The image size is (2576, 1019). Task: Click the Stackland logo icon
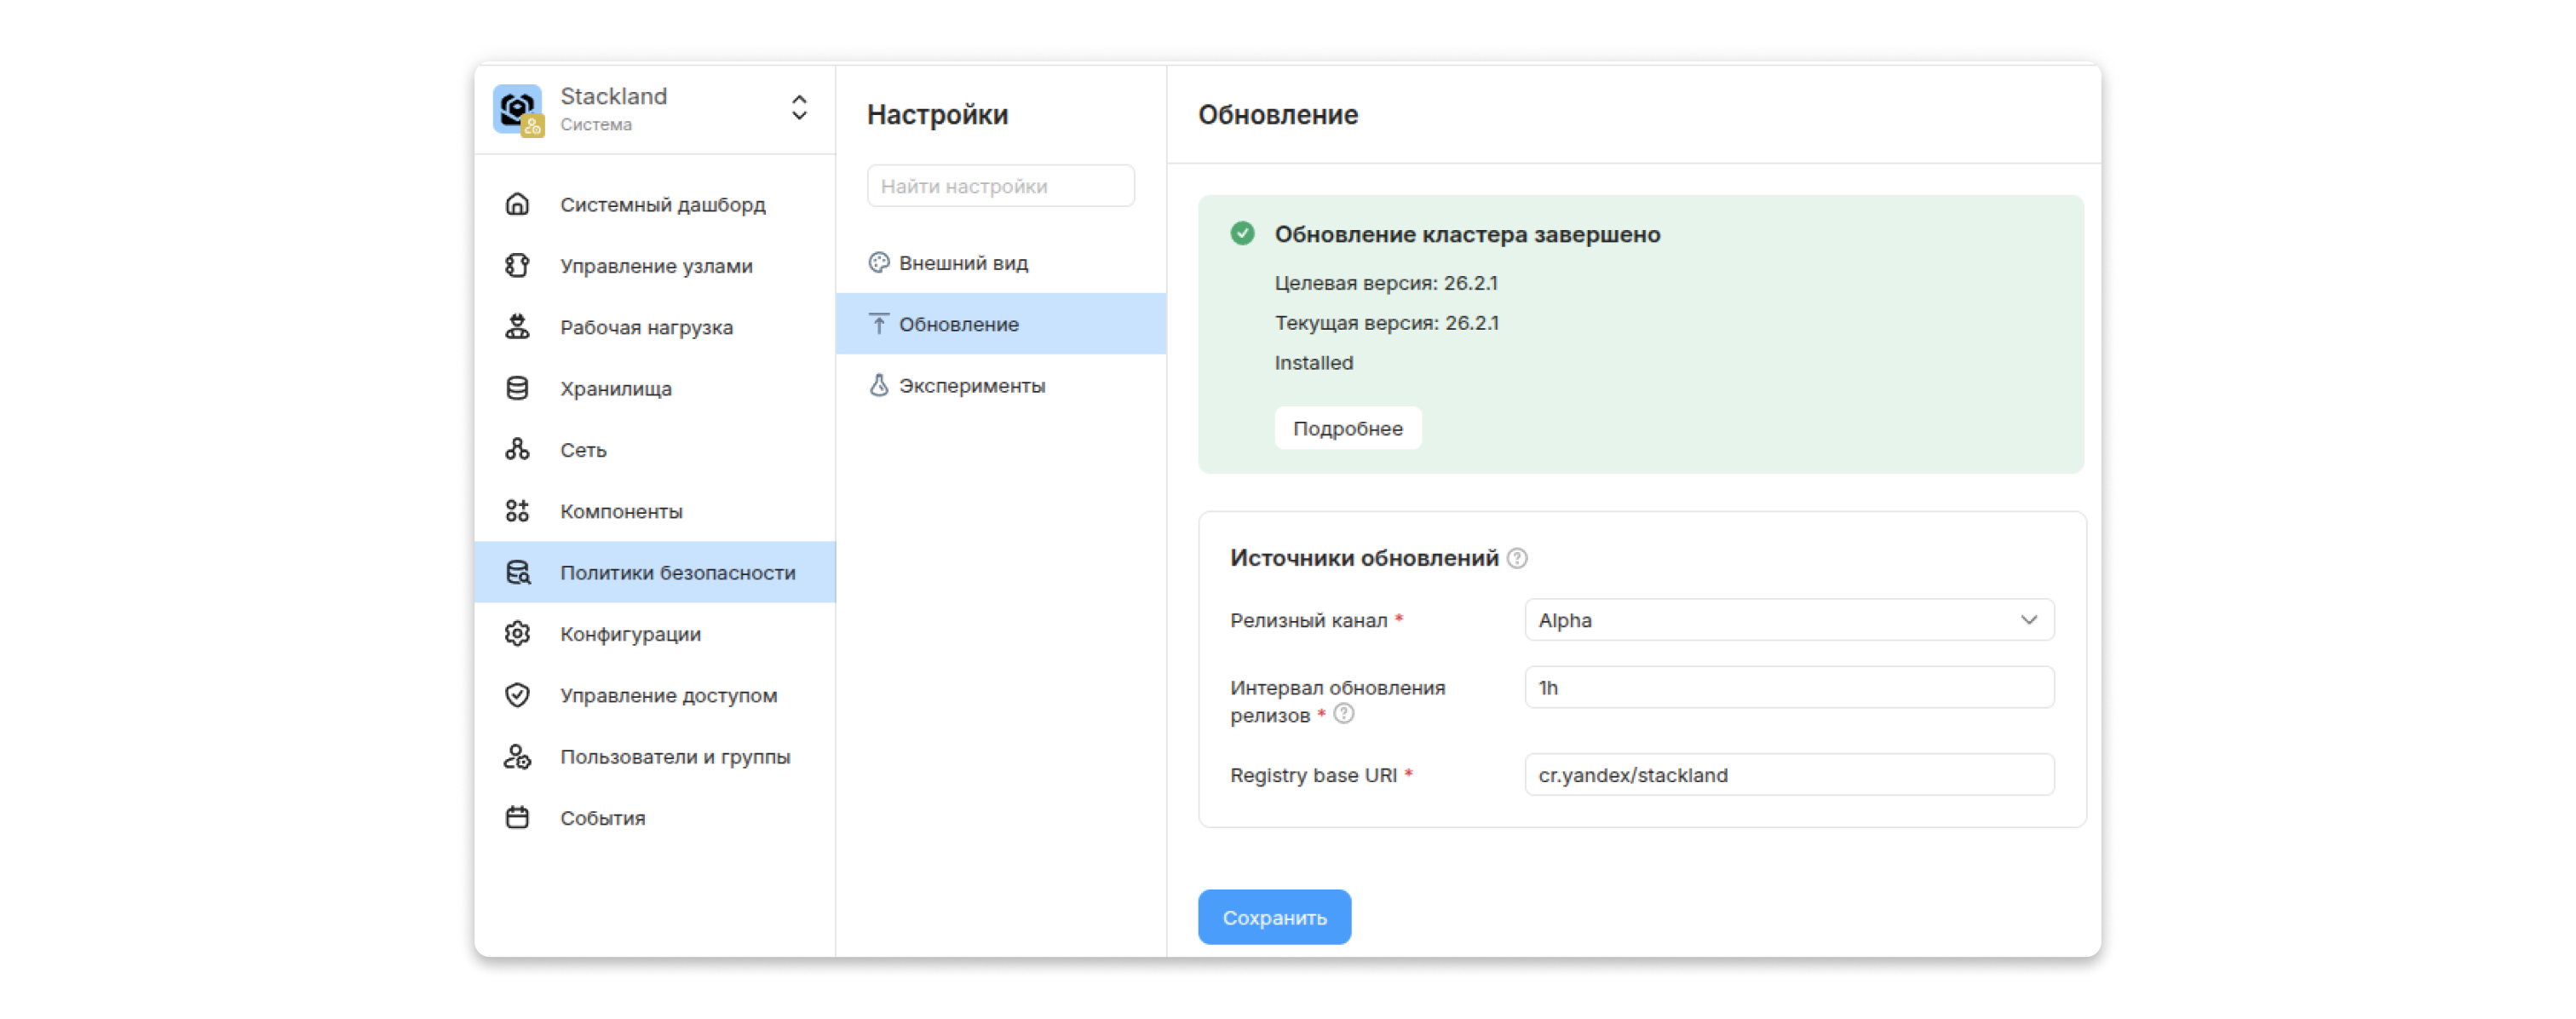click(x=518, y=109)
